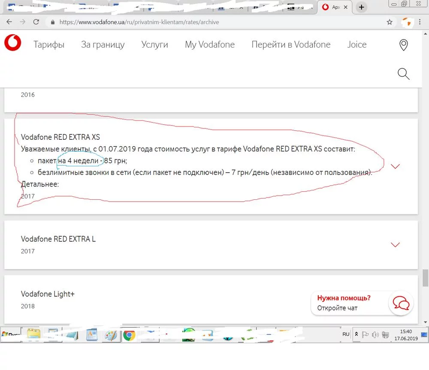
Task: Expand the Vodafone RED EXTRA L card
Action: point(396,244)
